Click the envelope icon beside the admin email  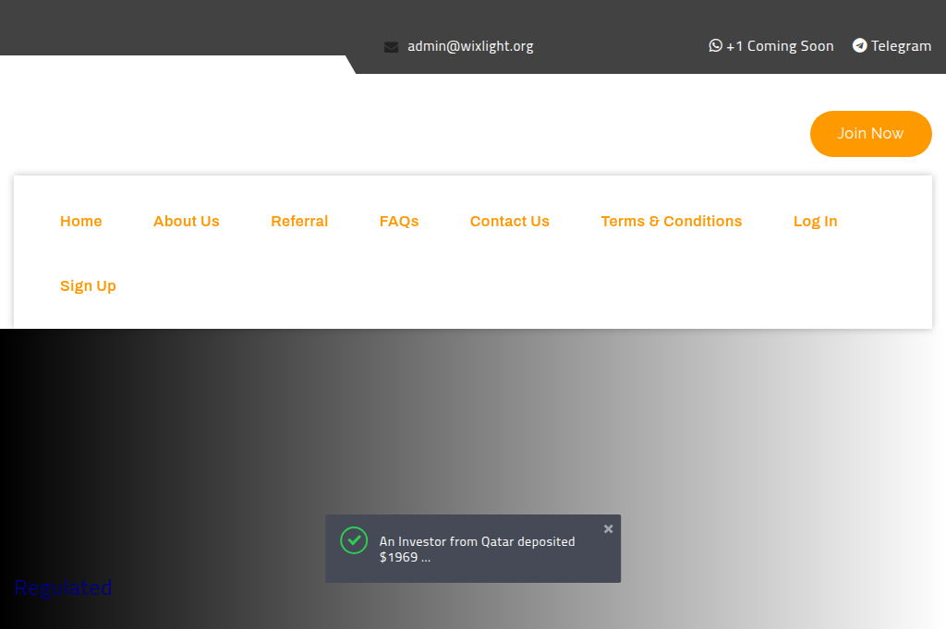(x=390, y=45)
